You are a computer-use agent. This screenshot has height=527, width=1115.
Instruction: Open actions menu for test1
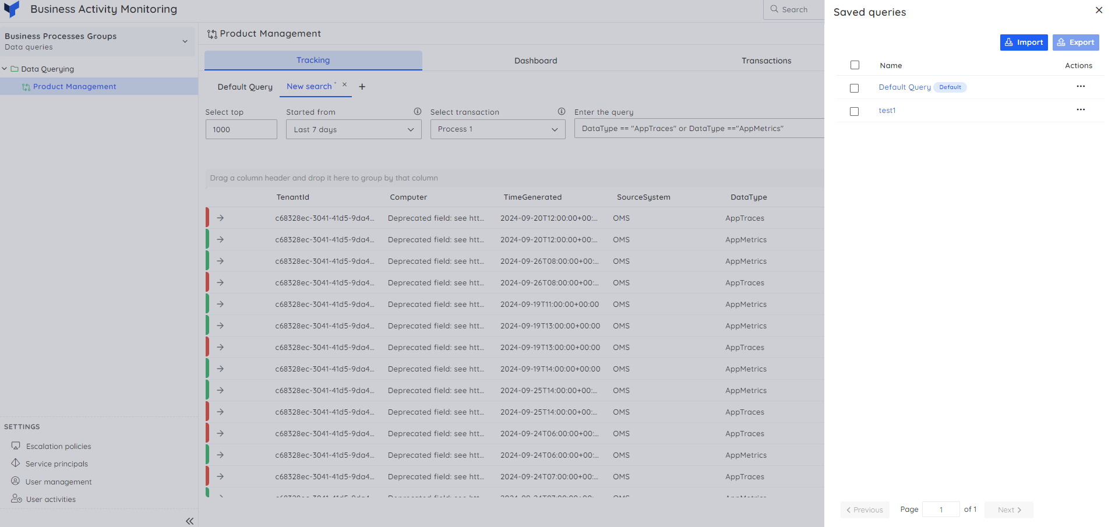click(1081, 109)
